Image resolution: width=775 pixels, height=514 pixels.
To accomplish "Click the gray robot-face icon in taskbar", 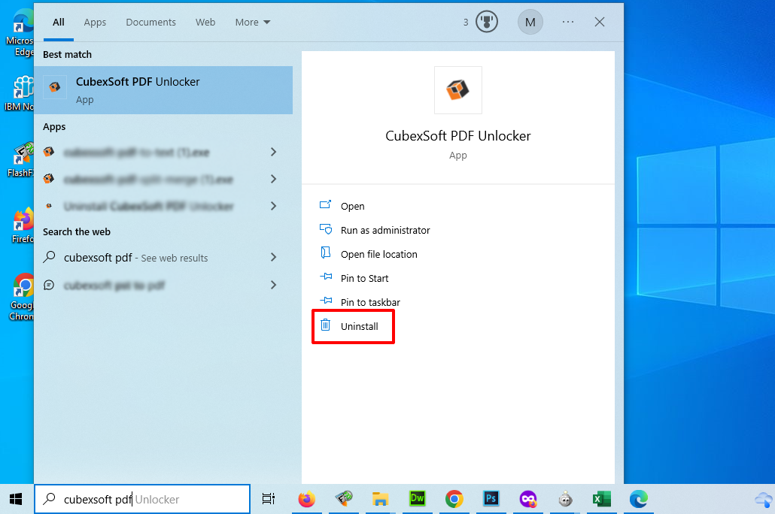I will point(565,499).
